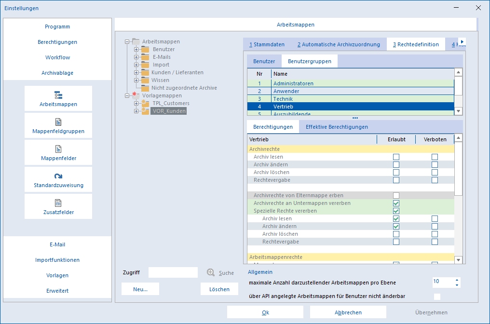Screen dimensions: 490x324
Task: Increase maximale Anzahl Arbeitsmappen spinner
Action: point(457,280)
